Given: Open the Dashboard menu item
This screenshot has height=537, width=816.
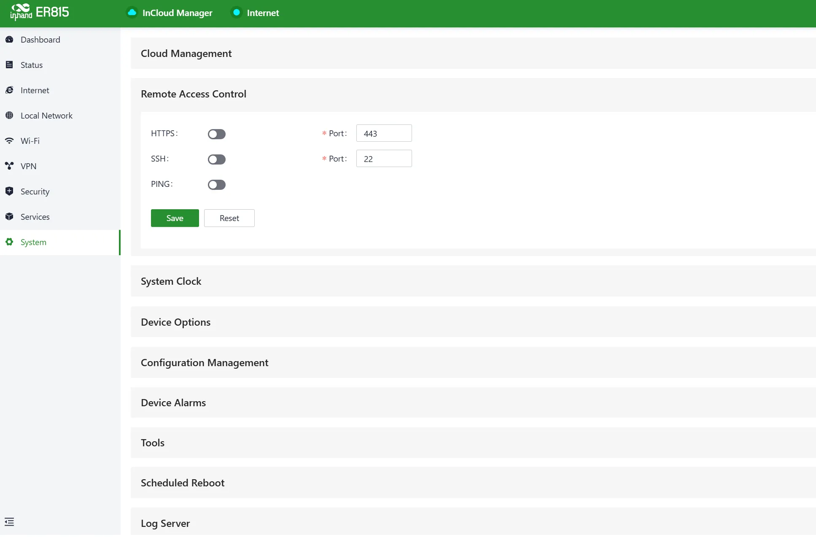Looking at the screenshot, I should click(x=60, y=40).
